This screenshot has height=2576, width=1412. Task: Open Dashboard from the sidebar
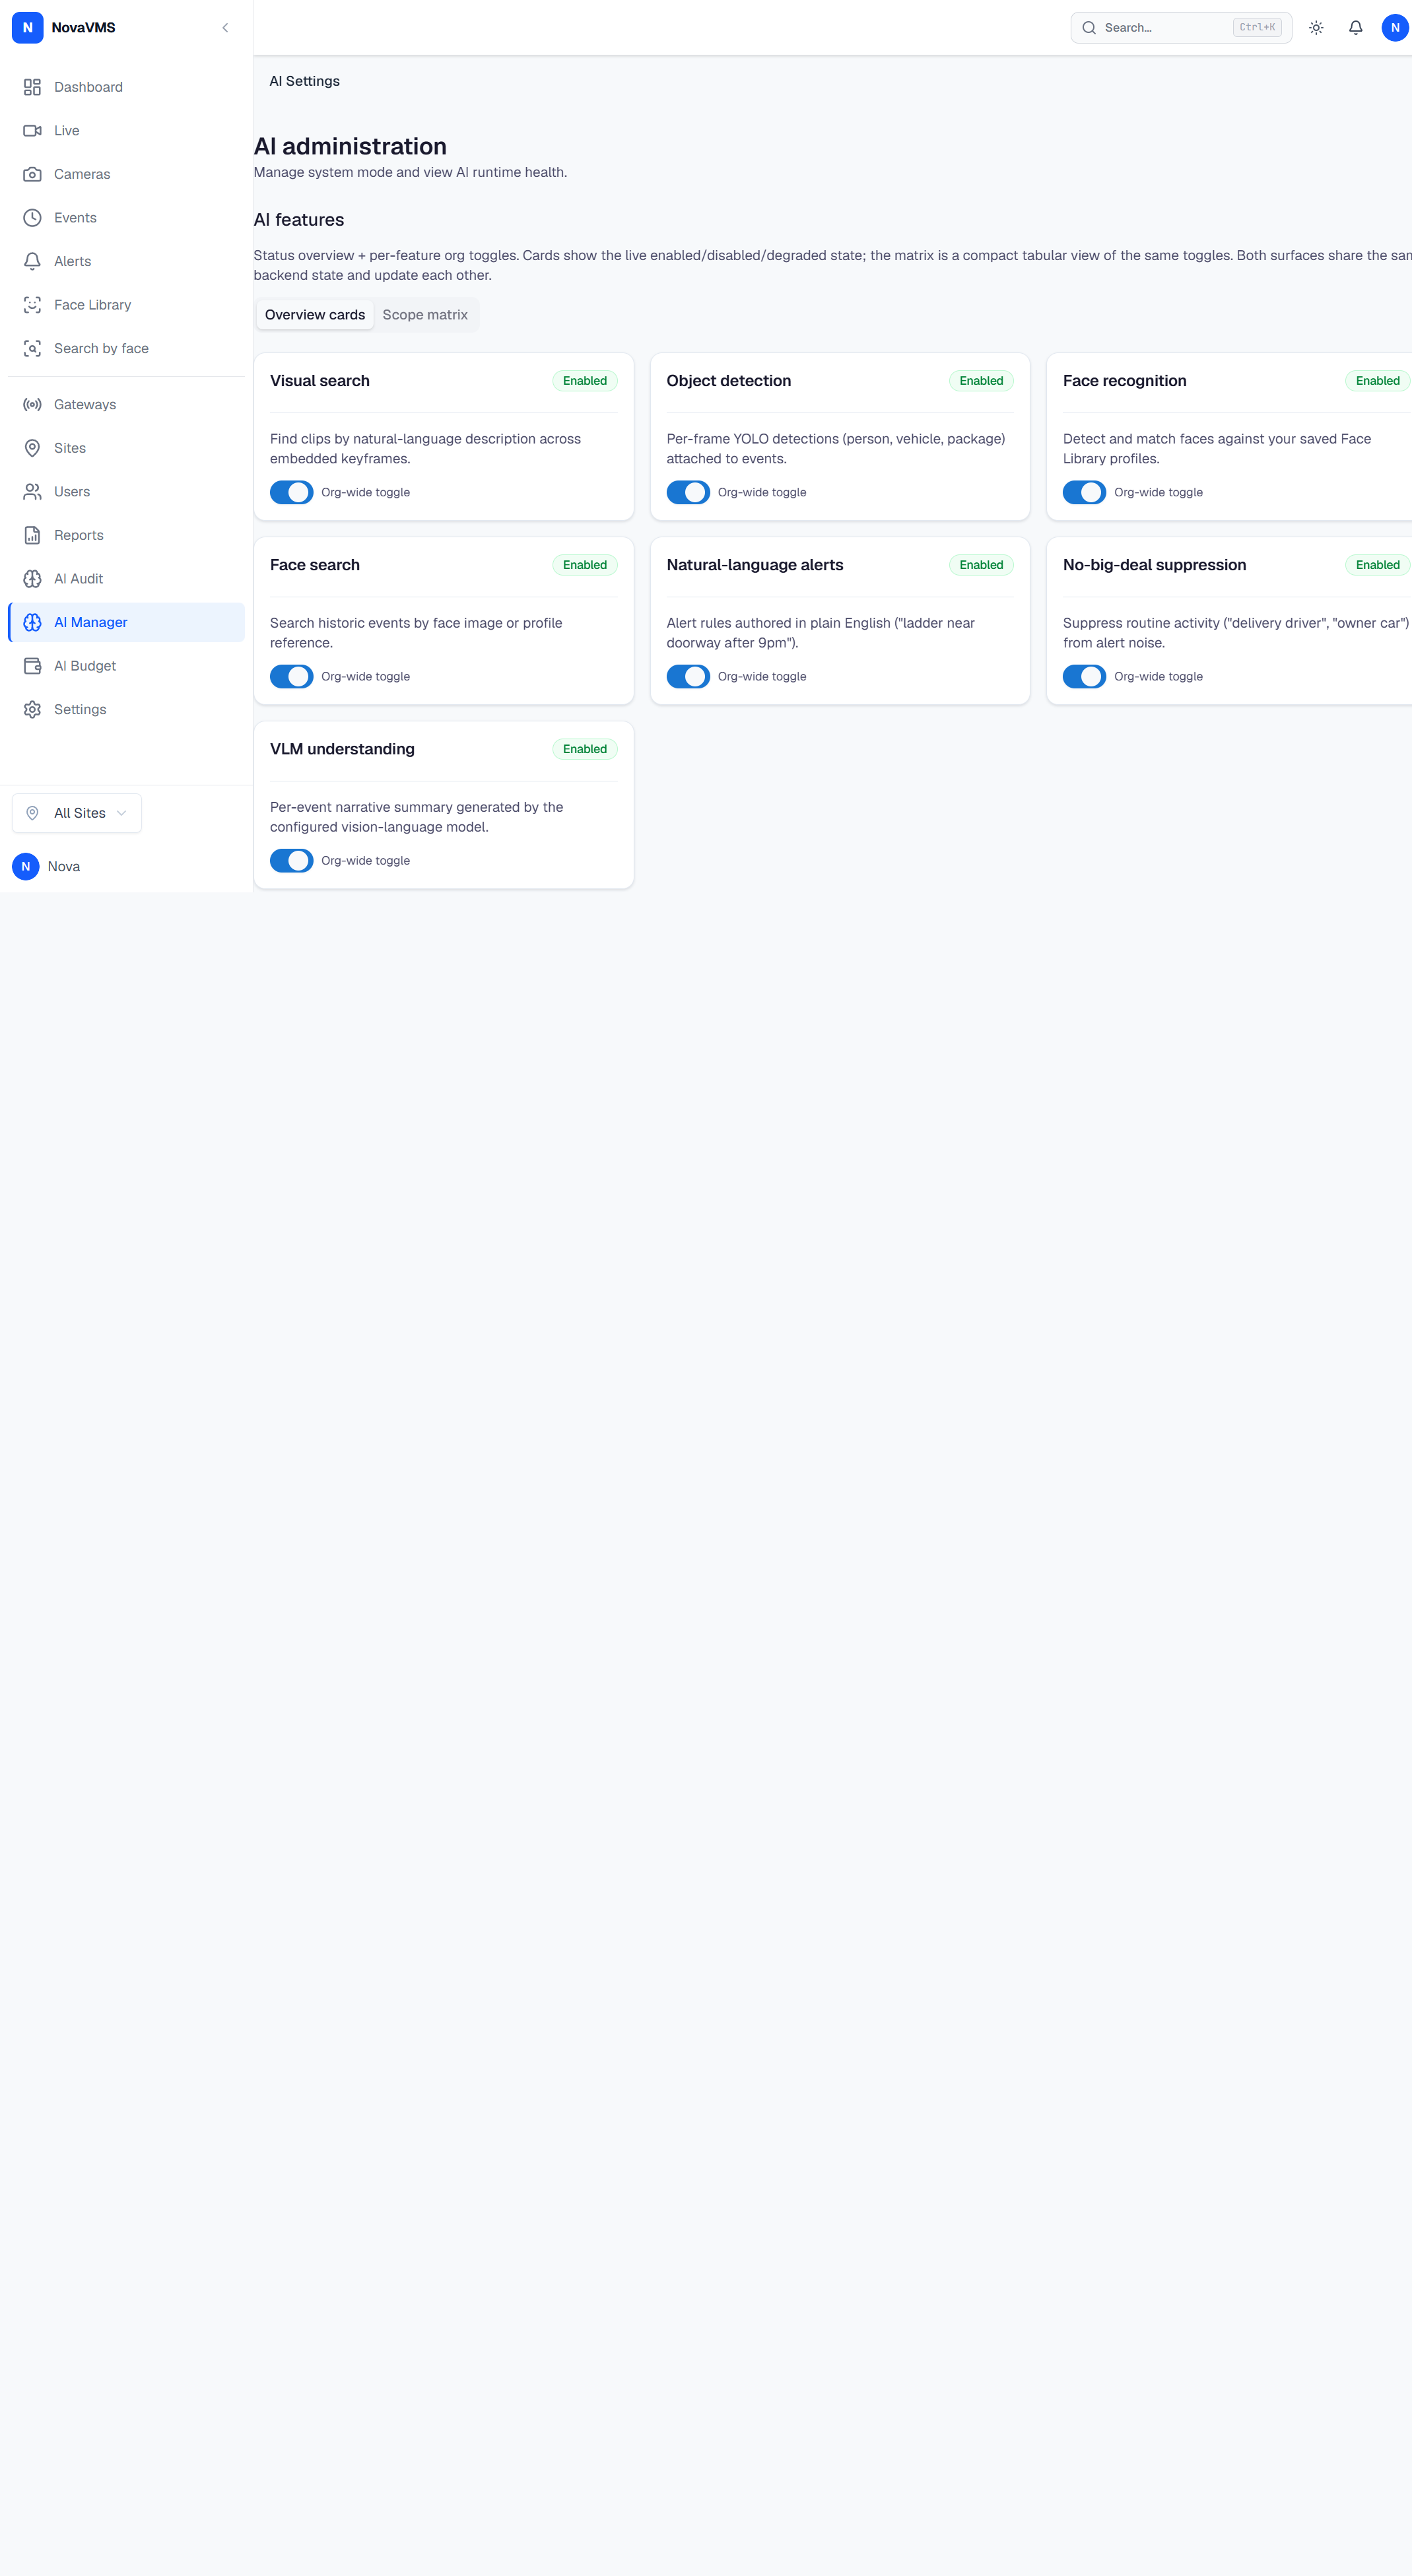(x=126, y=87)
